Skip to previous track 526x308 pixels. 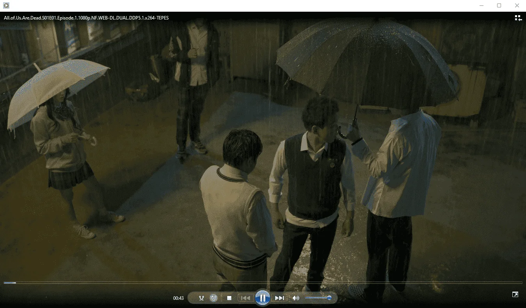(245, 298)
